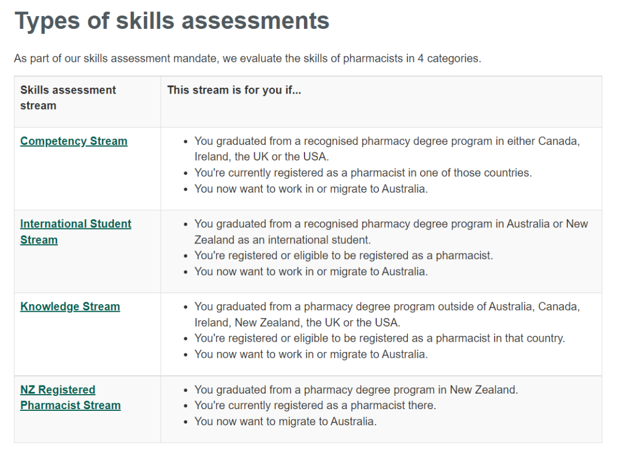Click the Knowledge Stream bullet about graduating outside Australia, Canada
This screenshot has width=624, height=453.
[387, 315]
